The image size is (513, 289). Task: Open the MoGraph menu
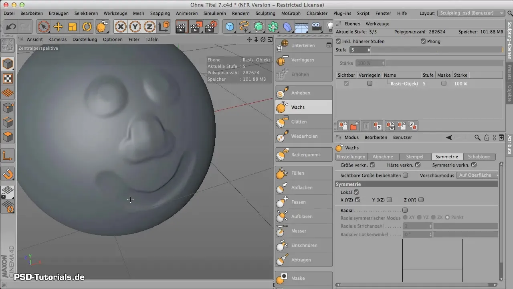[x=291, y=13]
